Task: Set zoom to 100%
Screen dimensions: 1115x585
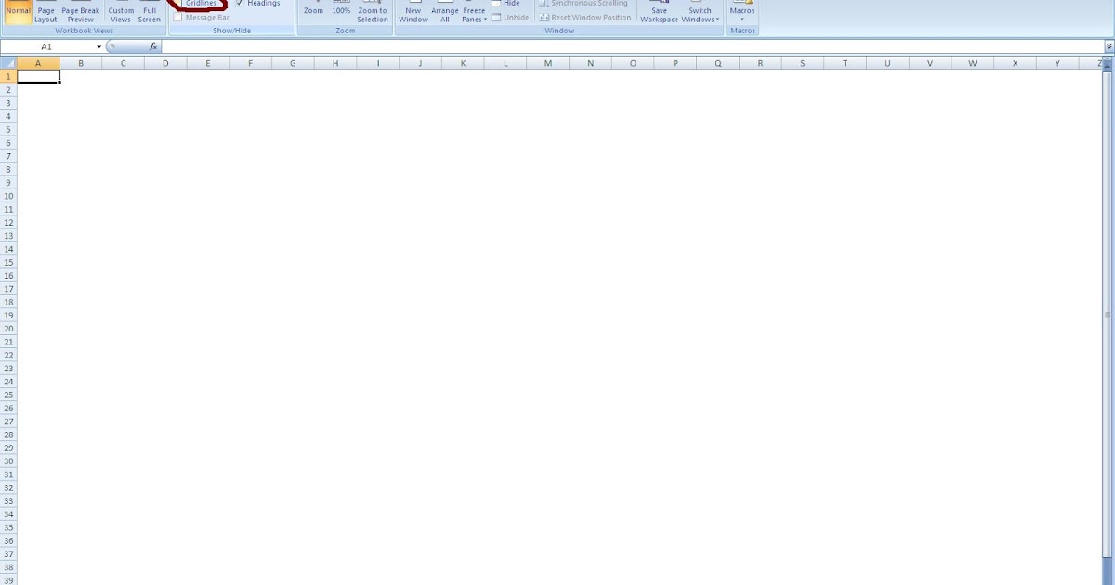Action: (x=341, y=10)
